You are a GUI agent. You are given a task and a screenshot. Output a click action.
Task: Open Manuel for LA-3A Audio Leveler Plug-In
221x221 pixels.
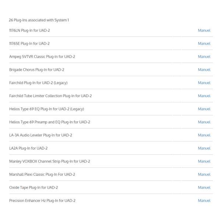point(204,135)
